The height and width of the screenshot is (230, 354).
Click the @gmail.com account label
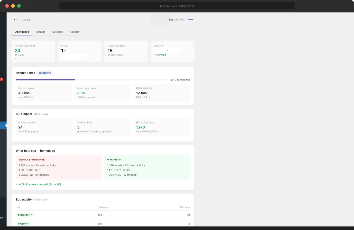point(176,19)
